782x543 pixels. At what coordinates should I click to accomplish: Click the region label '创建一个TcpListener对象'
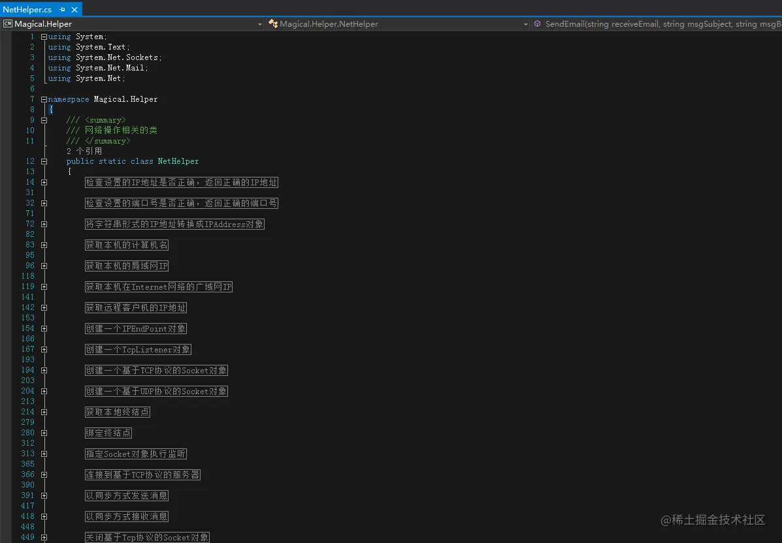coord(138,350)
